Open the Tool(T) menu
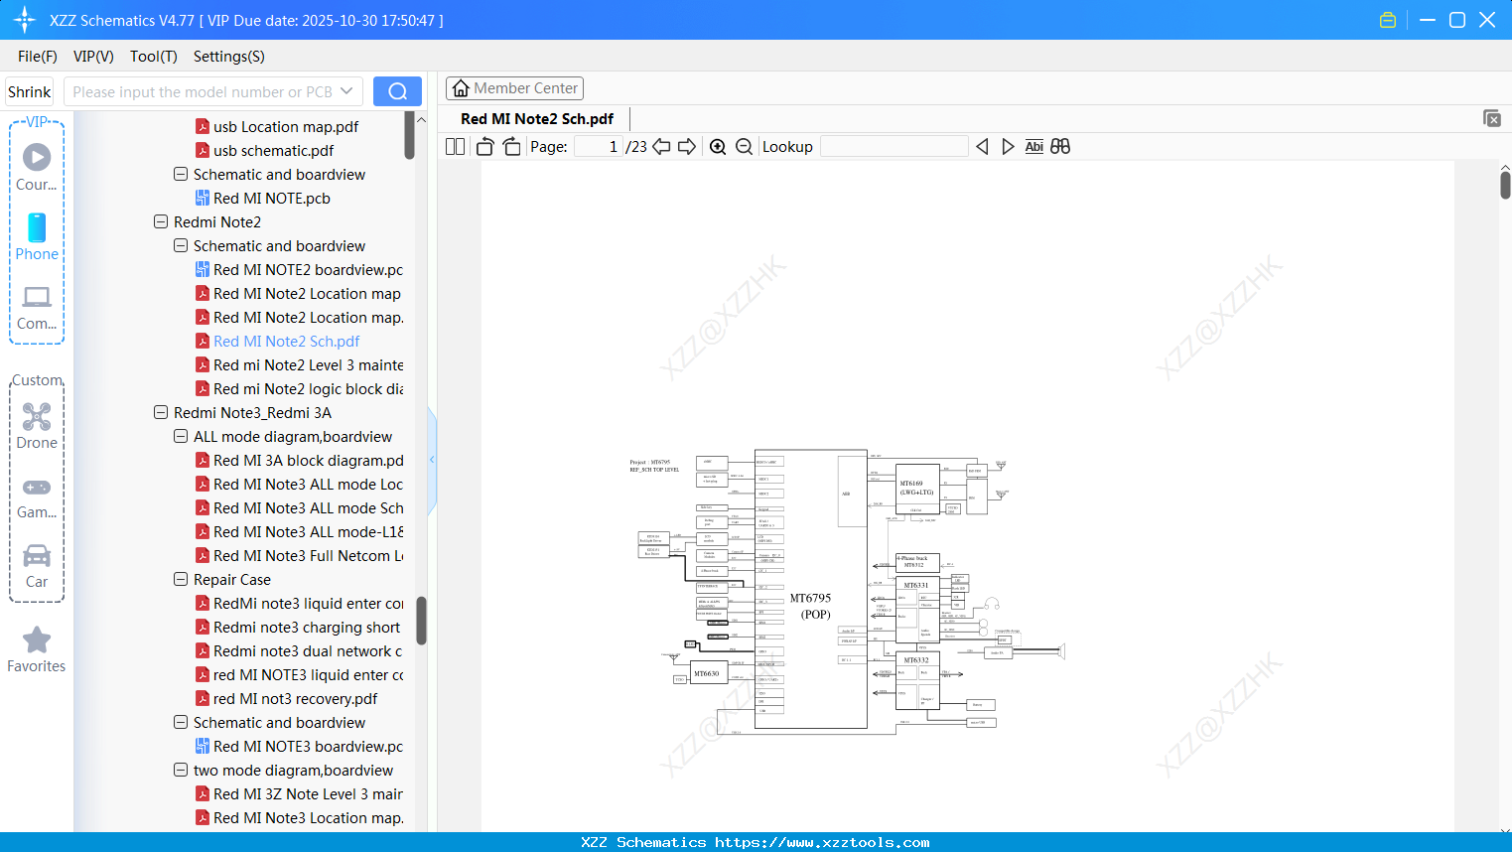The width and height of the screenshot is (1512, 852). point(153,57)
